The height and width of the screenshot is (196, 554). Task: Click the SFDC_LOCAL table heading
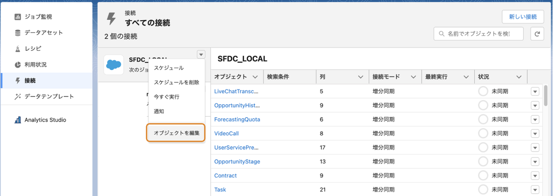tap(242, 58)
